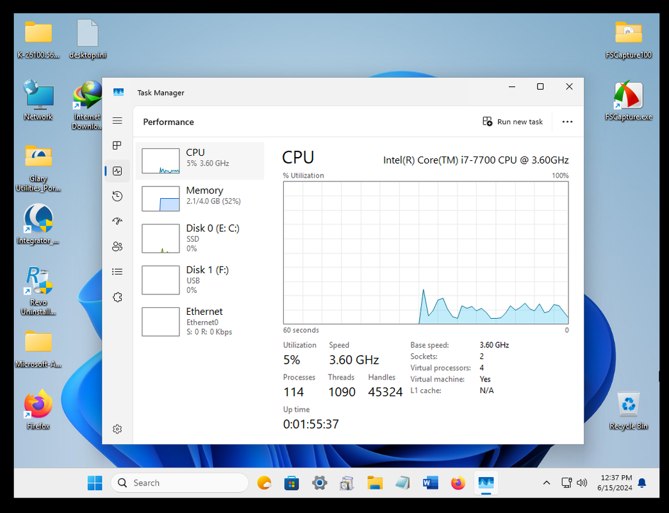Select the Recycle Bin desktop icon

(629, 410)
